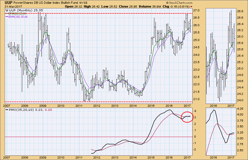Click the 31-Mar-2017 date label
This screenshot has height=160, width=248.
(11, 6)
